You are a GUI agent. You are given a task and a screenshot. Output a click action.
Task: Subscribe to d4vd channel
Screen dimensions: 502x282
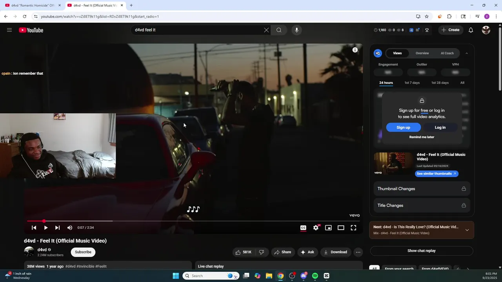tap(83, 252)
